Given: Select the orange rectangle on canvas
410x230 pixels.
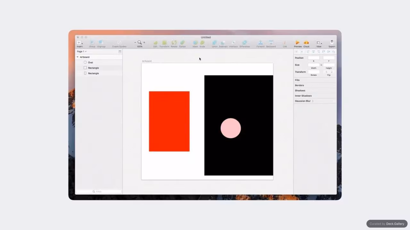Looking at the screenshot, I should pyautogui.click(x=169, y=121).
